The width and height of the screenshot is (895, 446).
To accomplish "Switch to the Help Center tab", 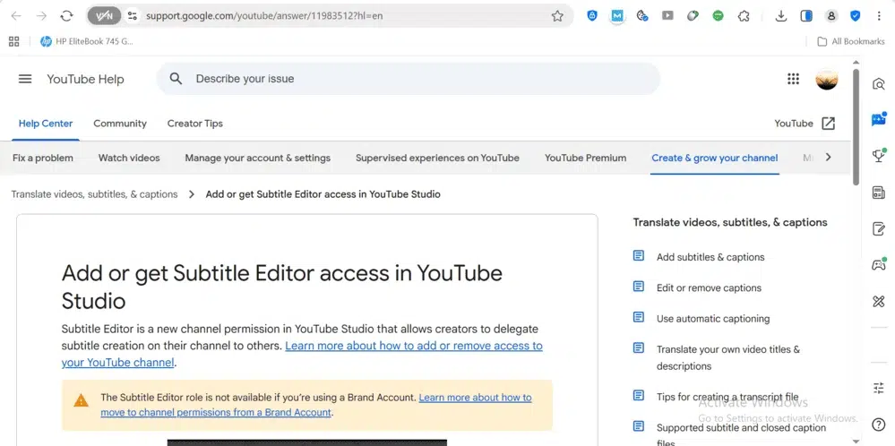I will (x=46, y=124).
